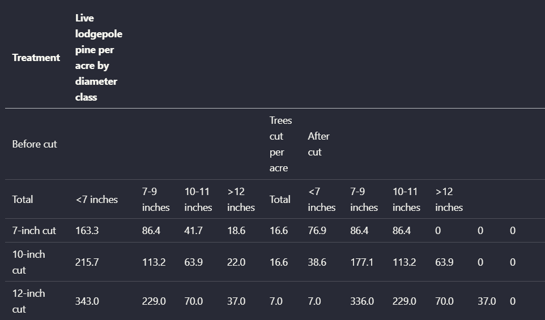Click the Before cut cell
This screenshot has width=545, height=320.
(x=35, y=144)
